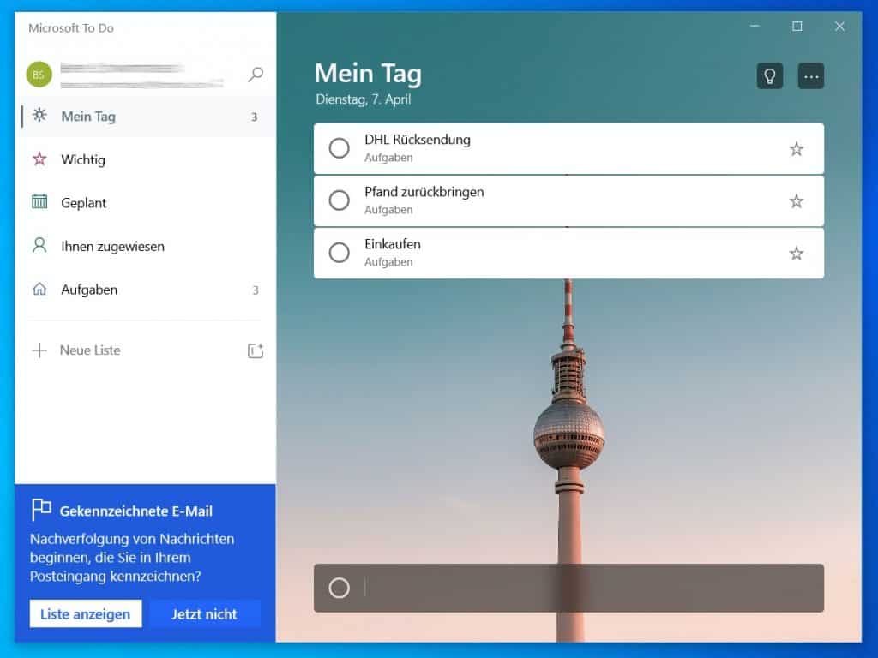
Task: Star Pfand zurückbringen as important
Action: pyautogui.click(x=797, y=200)
